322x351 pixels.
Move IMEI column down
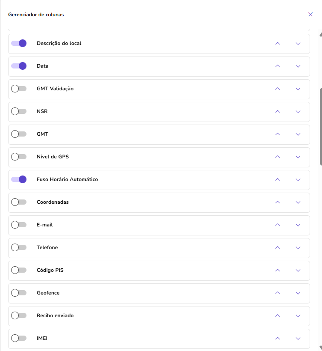[x=298, y=339]
